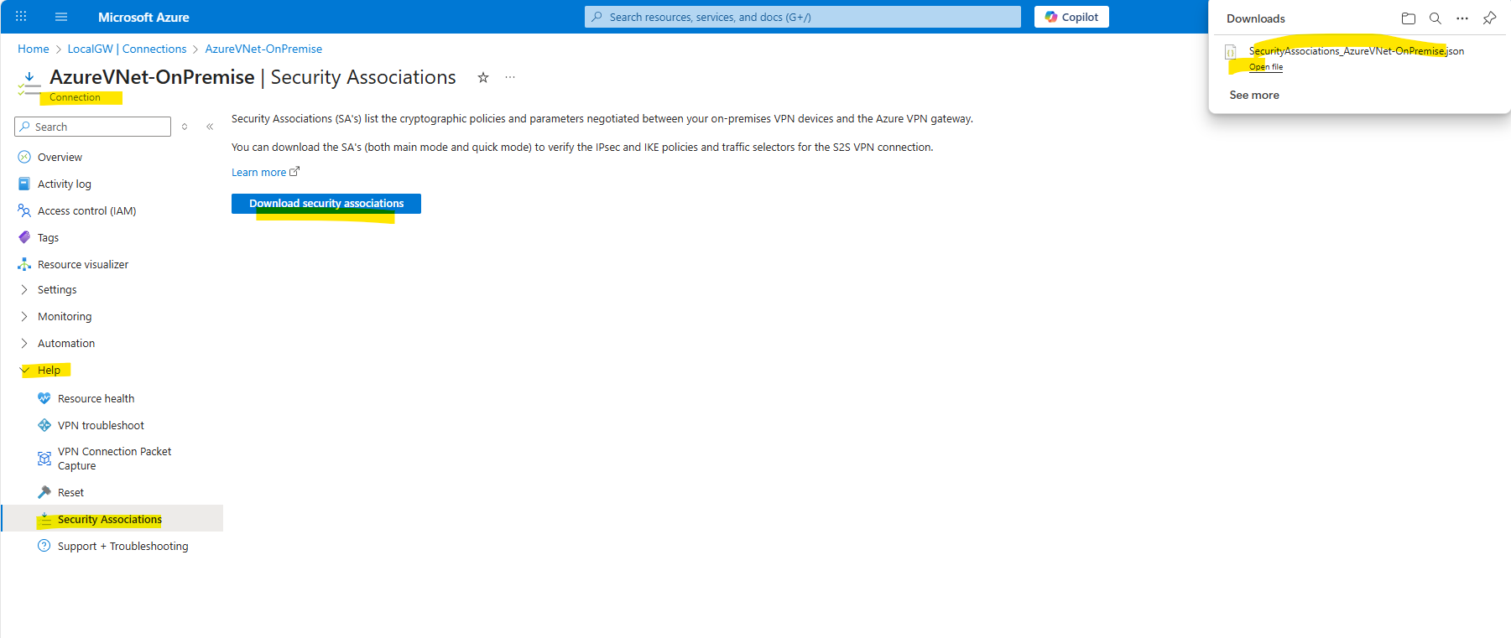This screenshot has width=1511, height=638.
Task: Open Reset menu item
Action: pos(70,492)
